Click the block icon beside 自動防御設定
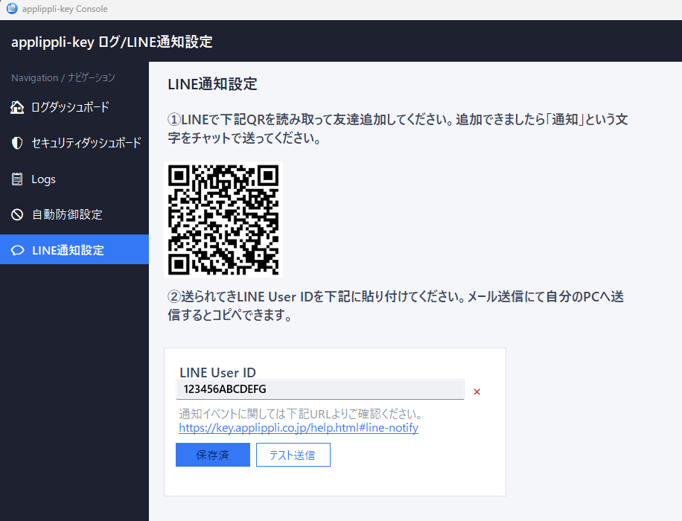Image resolution: width=682 pixels, height=521 pixels. [x=17, y=214]
